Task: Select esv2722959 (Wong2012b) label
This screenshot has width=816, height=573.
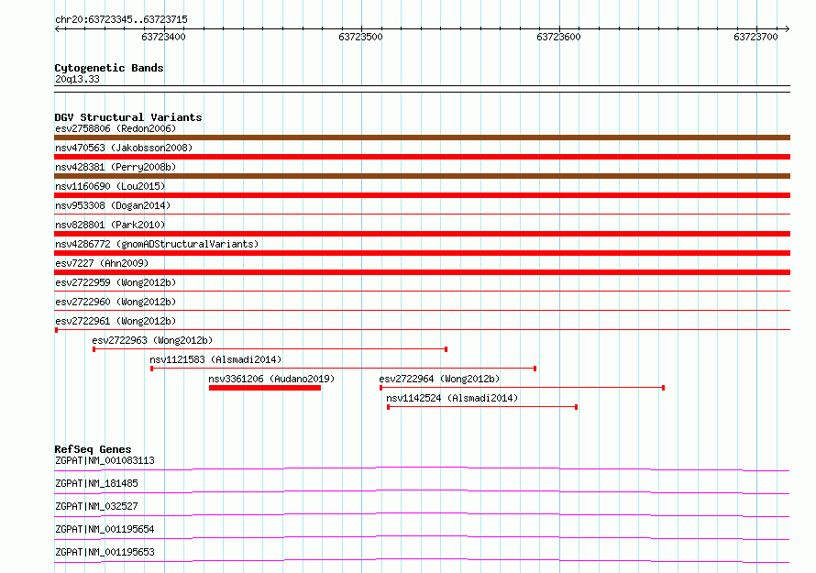Action: (116, 282)
